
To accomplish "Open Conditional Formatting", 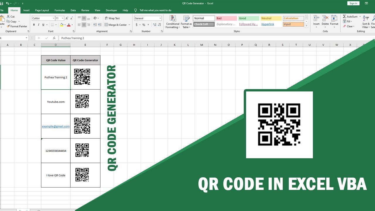I will click(173, 22).
